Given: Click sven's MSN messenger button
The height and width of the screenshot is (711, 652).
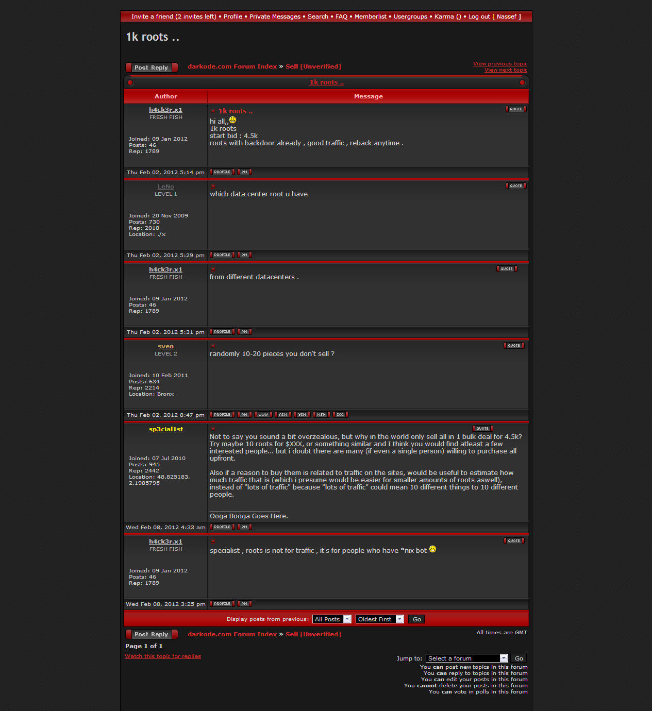Looking at the screenshot, I should click(321, 415).
